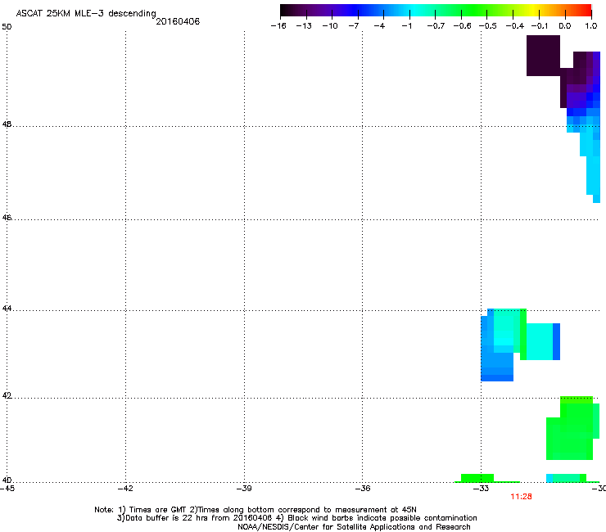This screenshot has width=606, height=532.
Task: Click colorbar label -0.7
Action: (436, 26)
